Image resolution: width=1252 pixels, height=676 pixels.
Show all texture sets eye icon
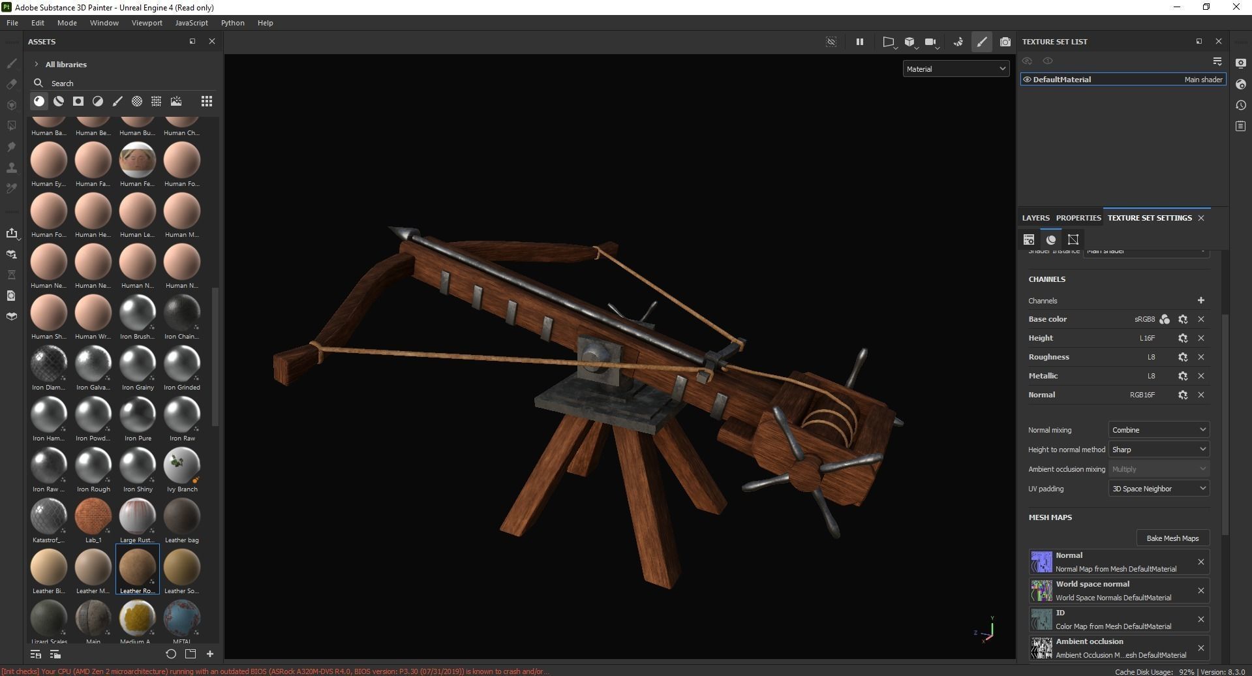(1048, 61)
